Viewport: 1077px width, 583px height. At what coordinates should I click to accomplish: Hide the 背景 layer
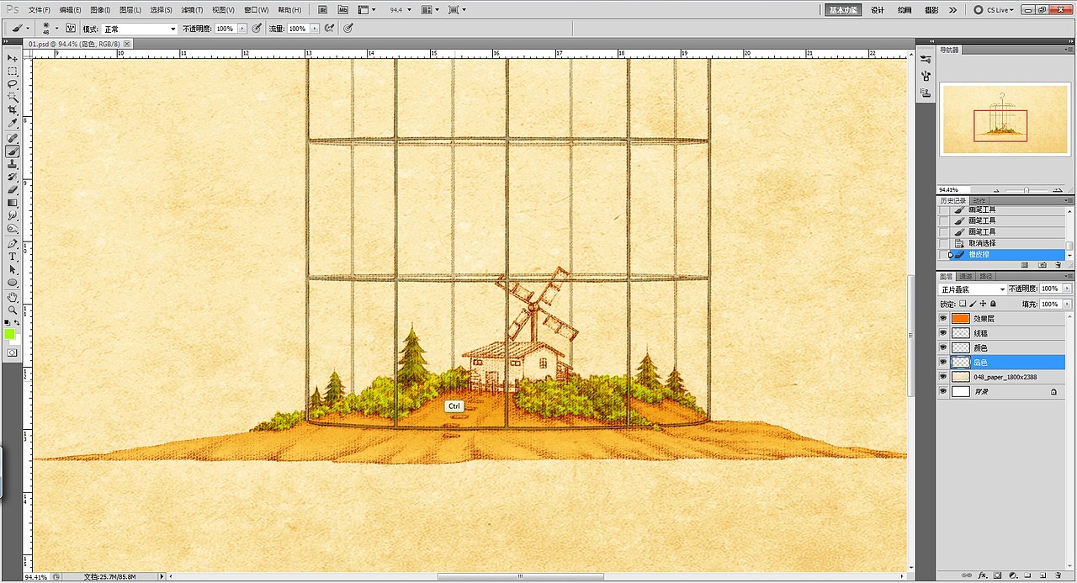click(943, 391)
